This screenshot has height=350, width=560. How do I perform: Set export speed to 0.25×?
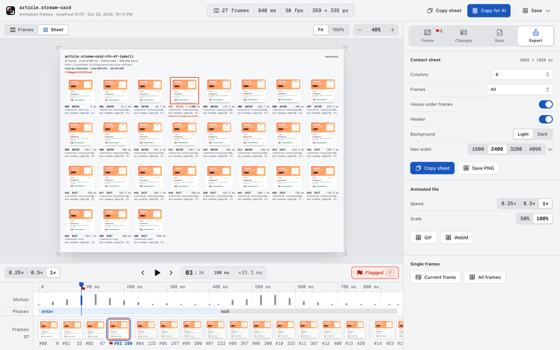pos(508,204)
